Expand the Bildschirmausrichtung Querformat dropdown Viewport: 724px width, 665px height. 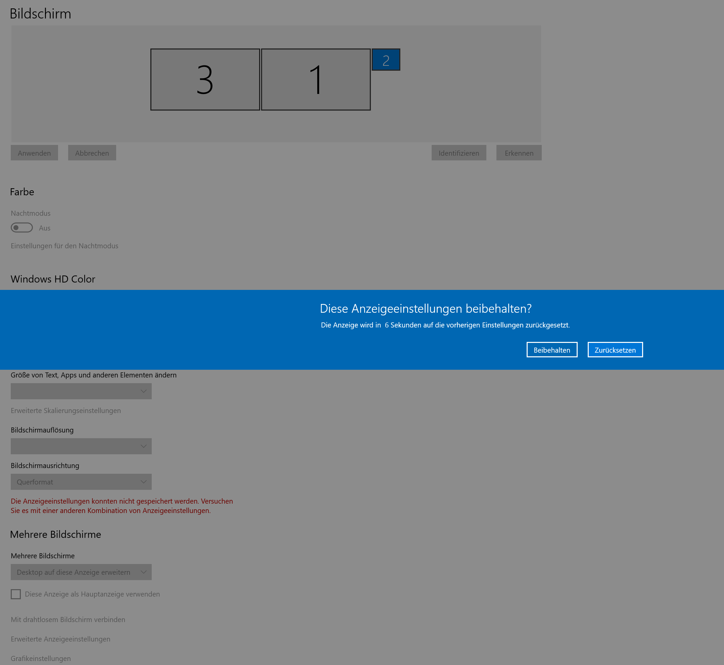(x=81, y=482)
